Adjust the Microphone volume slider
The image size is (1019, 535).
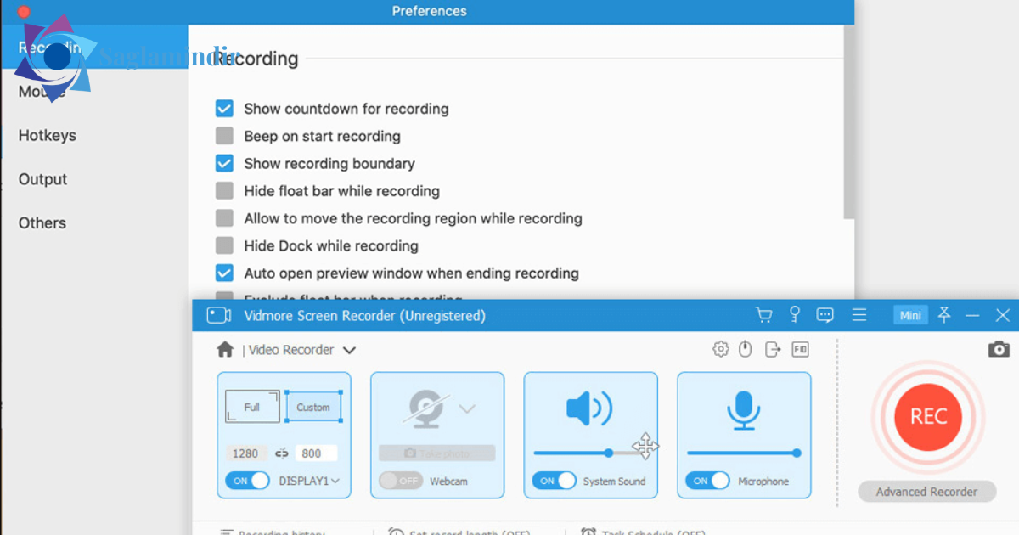[743, 453]
